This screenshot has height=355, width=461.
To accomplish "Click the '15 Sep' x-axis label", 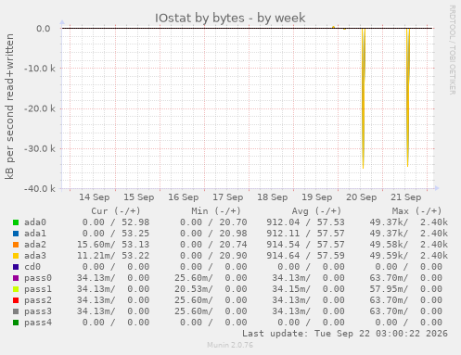I will pyautogui.click(x=139, y=197).
